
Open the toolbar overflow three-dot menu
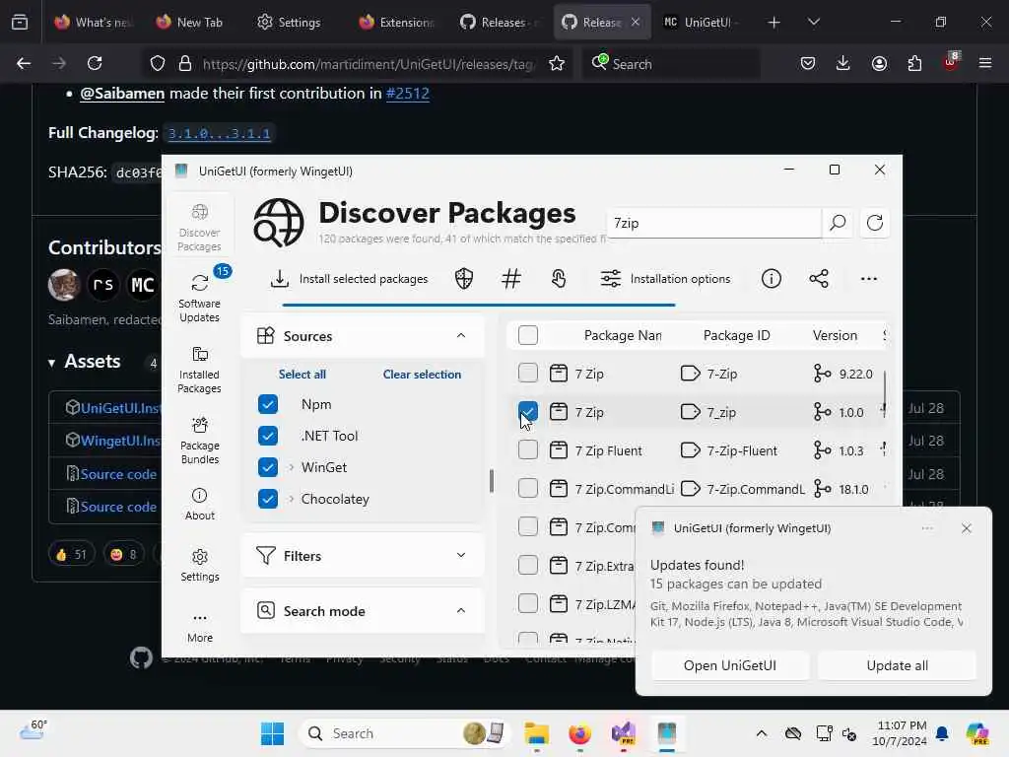point(869,279)
